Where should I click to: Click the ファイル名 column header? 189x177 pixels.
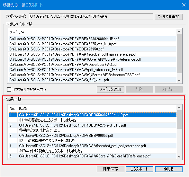point(17,32)
